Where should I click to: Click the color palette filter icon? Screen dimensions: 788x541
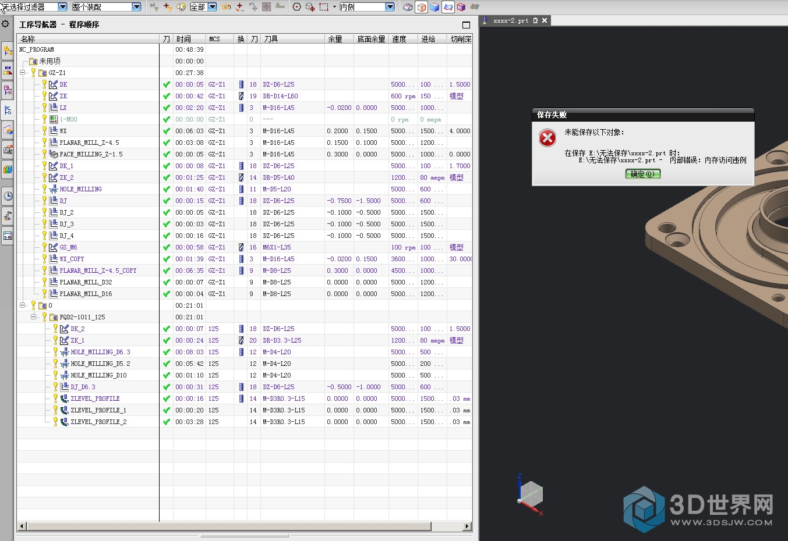(x=181, y=7)
